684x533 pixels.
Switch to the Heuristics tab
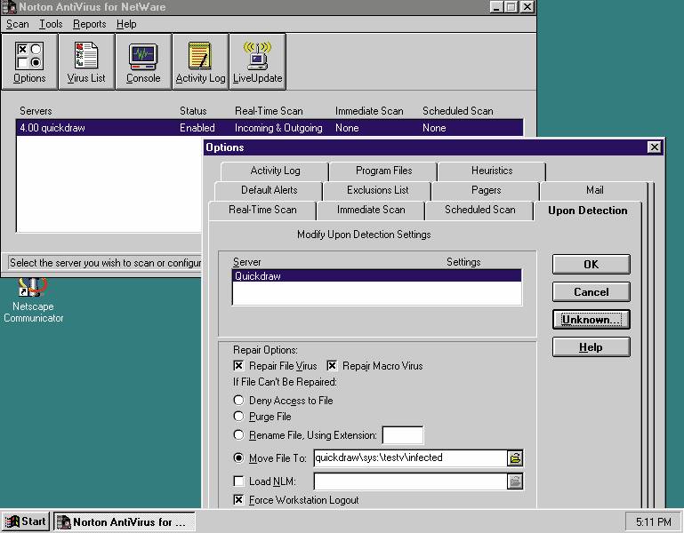click(492, 171)
